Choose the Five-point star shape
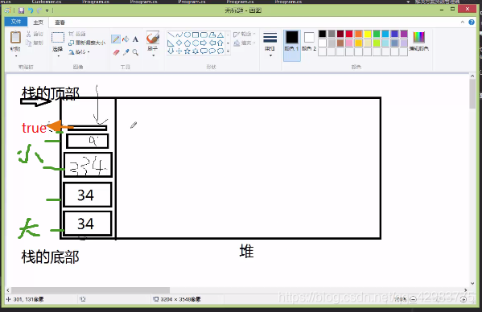This screenshot has width=482, height=312. pyautogui.click(x=187, y=51)
